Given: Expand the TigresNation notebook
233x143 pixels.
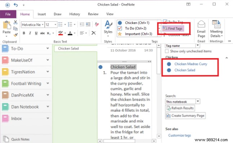Looking at the screenshot, I should pyautogui.click(x=48, y=71).
